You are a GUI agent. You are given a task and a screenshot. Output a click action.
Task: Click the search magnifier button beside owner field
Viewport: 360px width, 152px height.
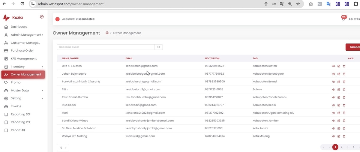pos(159,47)
